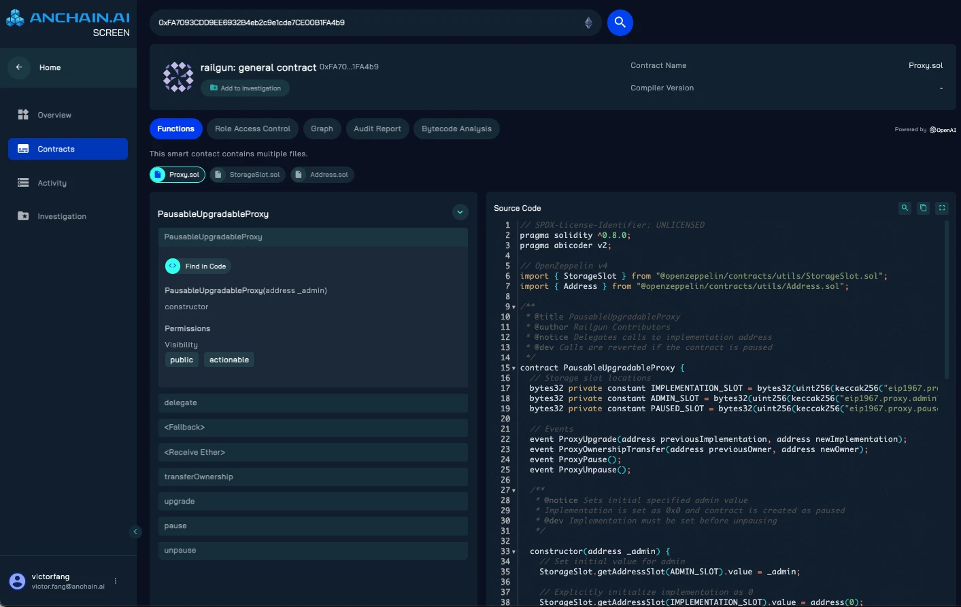The width and height of the screenshot is (961, 607).
Task: Open the Bytecode Analysis tab
Action: [456, 128]
